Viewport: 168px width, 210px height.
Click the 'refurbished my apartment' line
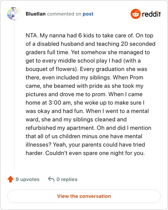pyautogui.click(x=60, y=128)
